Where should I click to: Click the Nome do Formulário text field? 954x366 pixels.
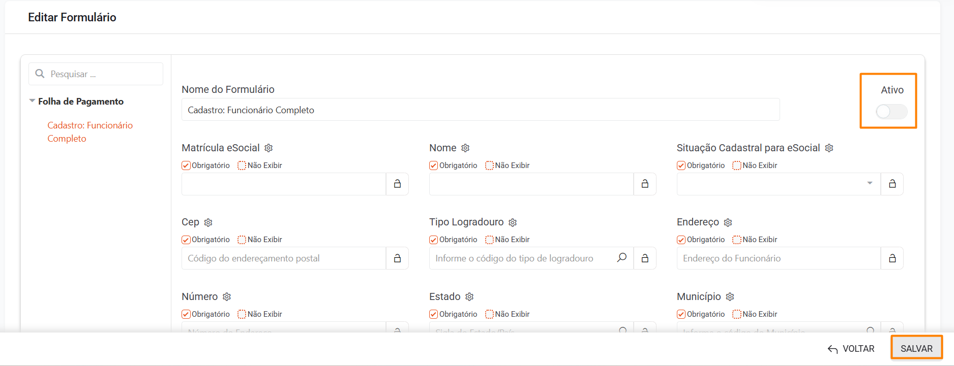[480, 110]
